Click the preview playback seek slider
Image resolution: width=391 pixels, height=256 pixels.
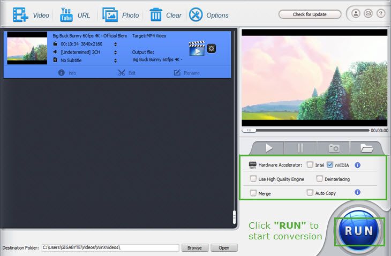tap(305, 130)
